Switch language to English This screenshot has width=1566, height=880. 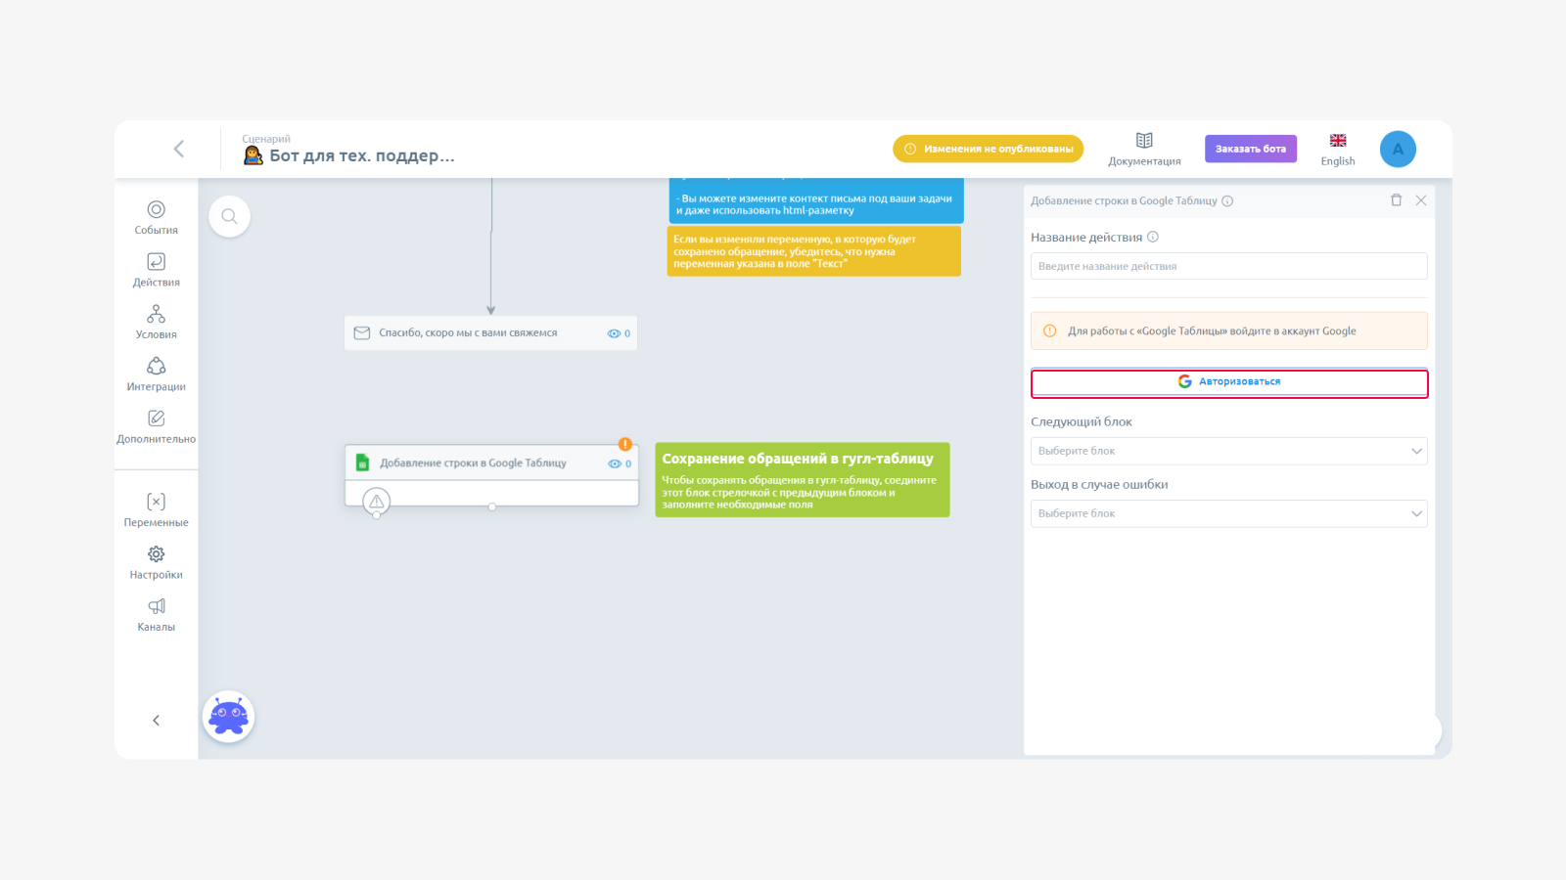tap(1338, 150)
